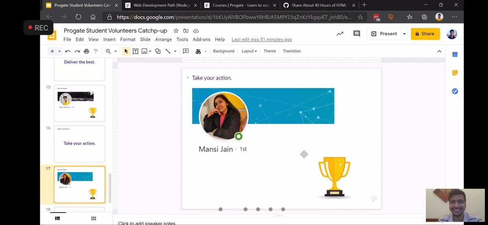This screenshot has width=488, height=225.
Task: Select slide 16 Take your action thumbnail
Action: pyautogui.click(x=79, y=144)
